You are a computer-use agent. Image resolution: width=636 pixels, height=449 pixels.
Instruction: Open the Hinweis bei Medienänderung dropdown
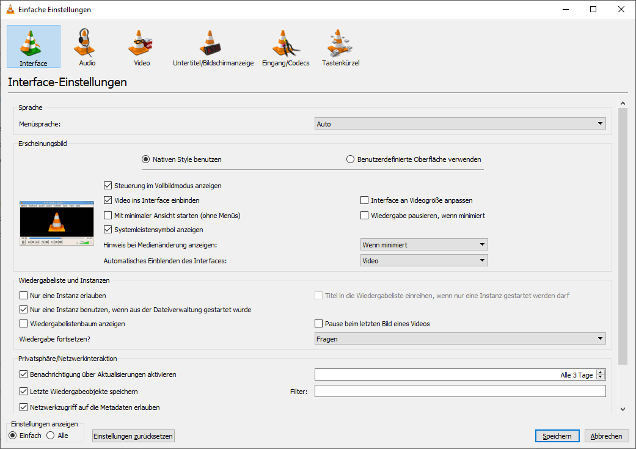pos(423,244)
